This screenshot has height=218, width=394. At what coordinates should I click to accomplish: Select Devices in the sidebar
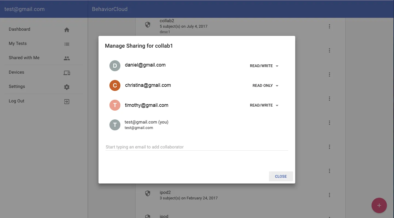coord(44,72)
